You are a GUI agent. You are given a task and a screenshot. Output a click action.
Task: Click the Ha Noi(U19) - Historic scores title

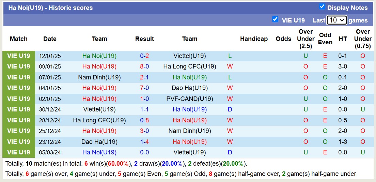click(x=50, y=7)
